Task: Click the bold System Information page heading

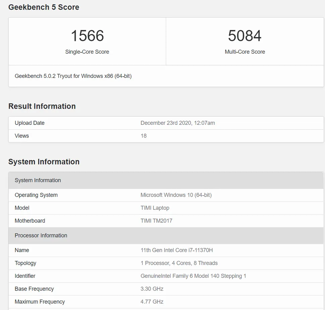Action: coord(44,162)
